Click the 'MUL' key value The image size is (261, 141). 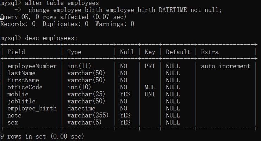tap(150, 87)
